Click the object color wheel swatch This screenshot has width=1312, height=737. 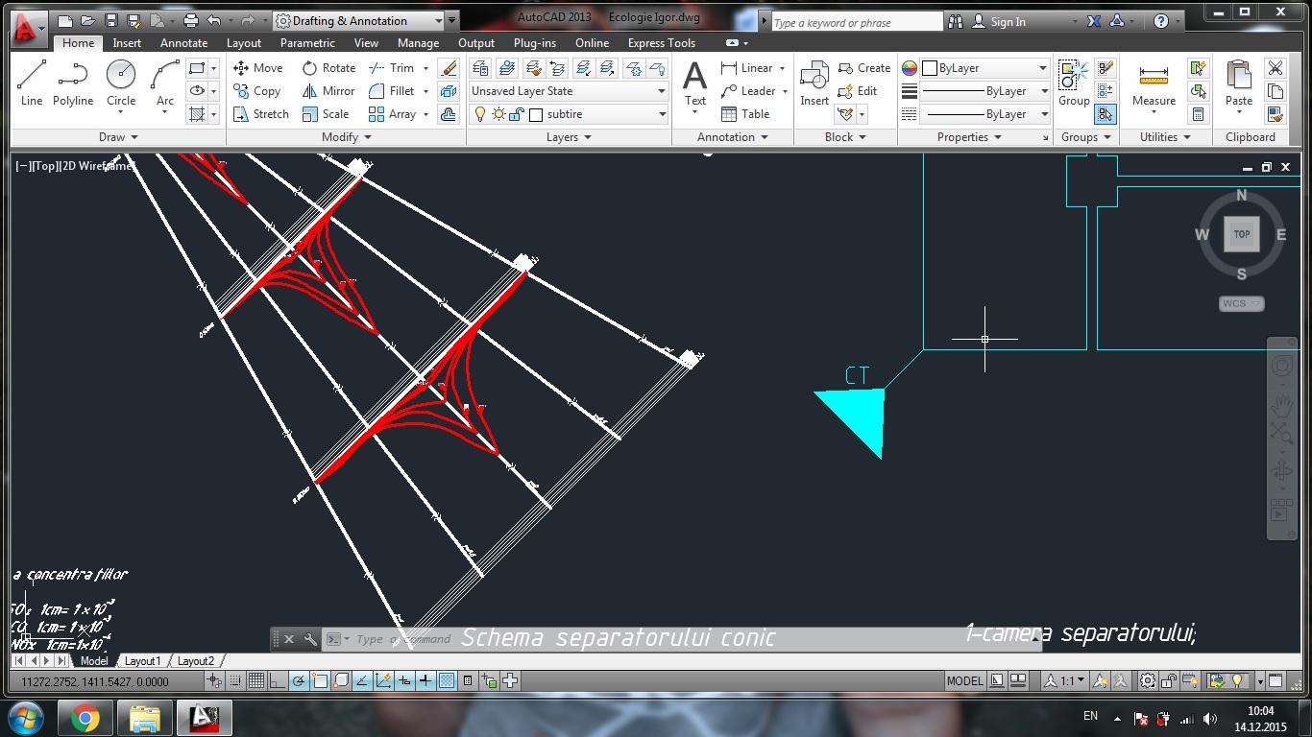[x=909, y=68]
